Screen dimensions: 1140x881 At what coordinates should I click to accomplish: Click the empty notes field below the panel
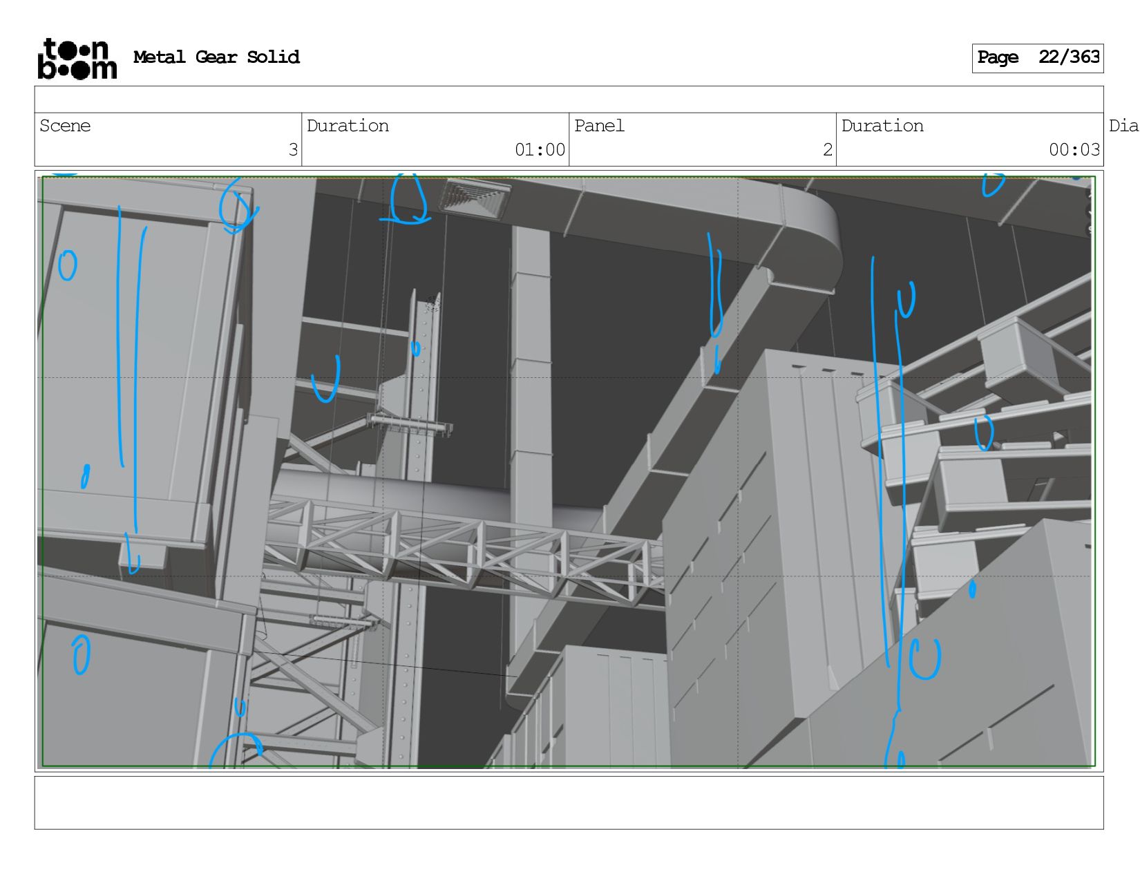(x=569, y=803)
